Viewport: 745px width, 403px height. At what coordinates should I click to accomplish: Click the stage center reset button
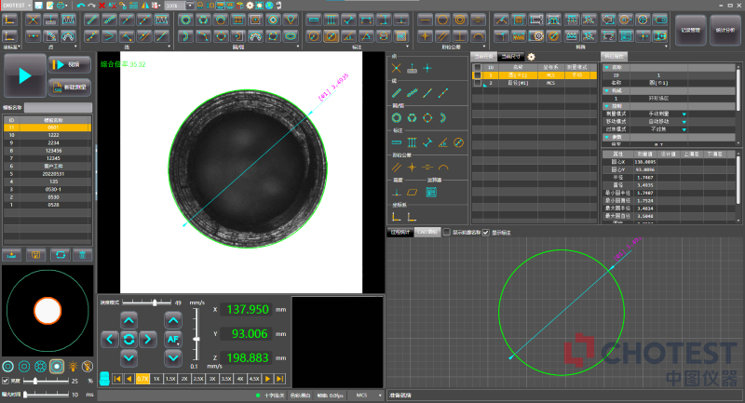pos(129,341)
